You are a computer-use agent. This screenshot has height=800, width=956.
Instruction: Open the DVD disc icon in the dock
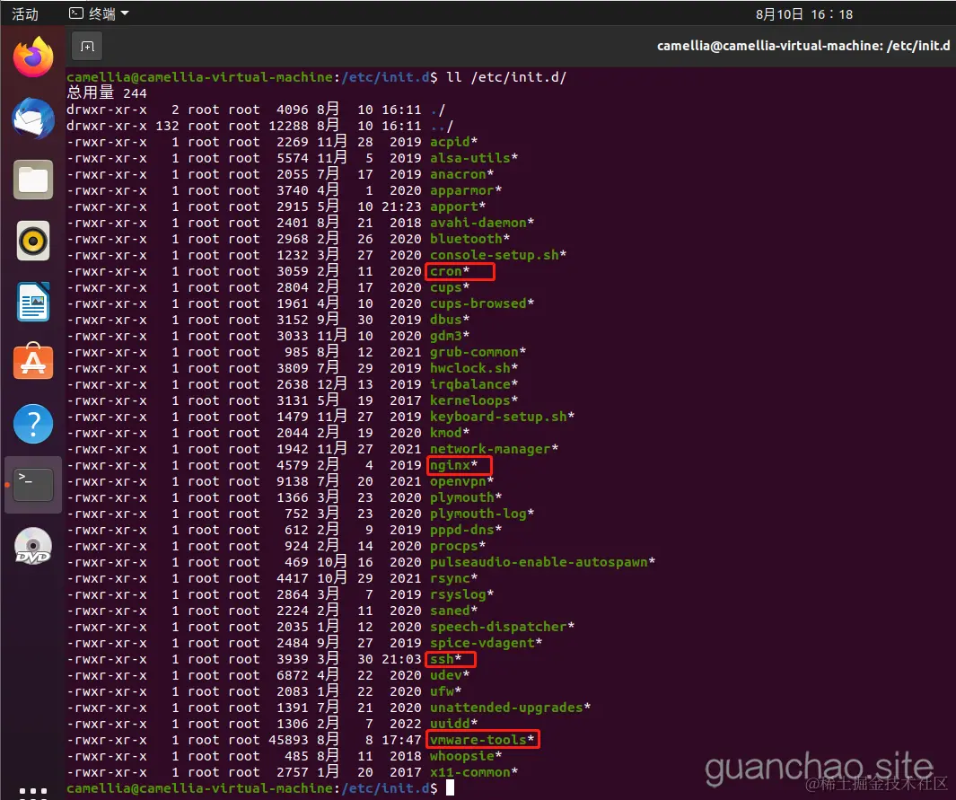point(33,546)
